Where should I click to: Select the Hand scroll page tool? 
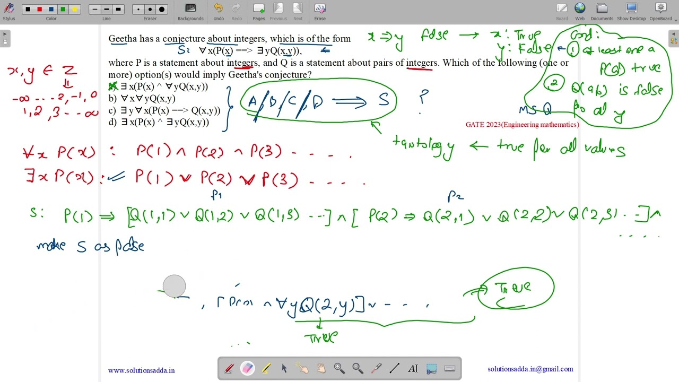(321, 369)
